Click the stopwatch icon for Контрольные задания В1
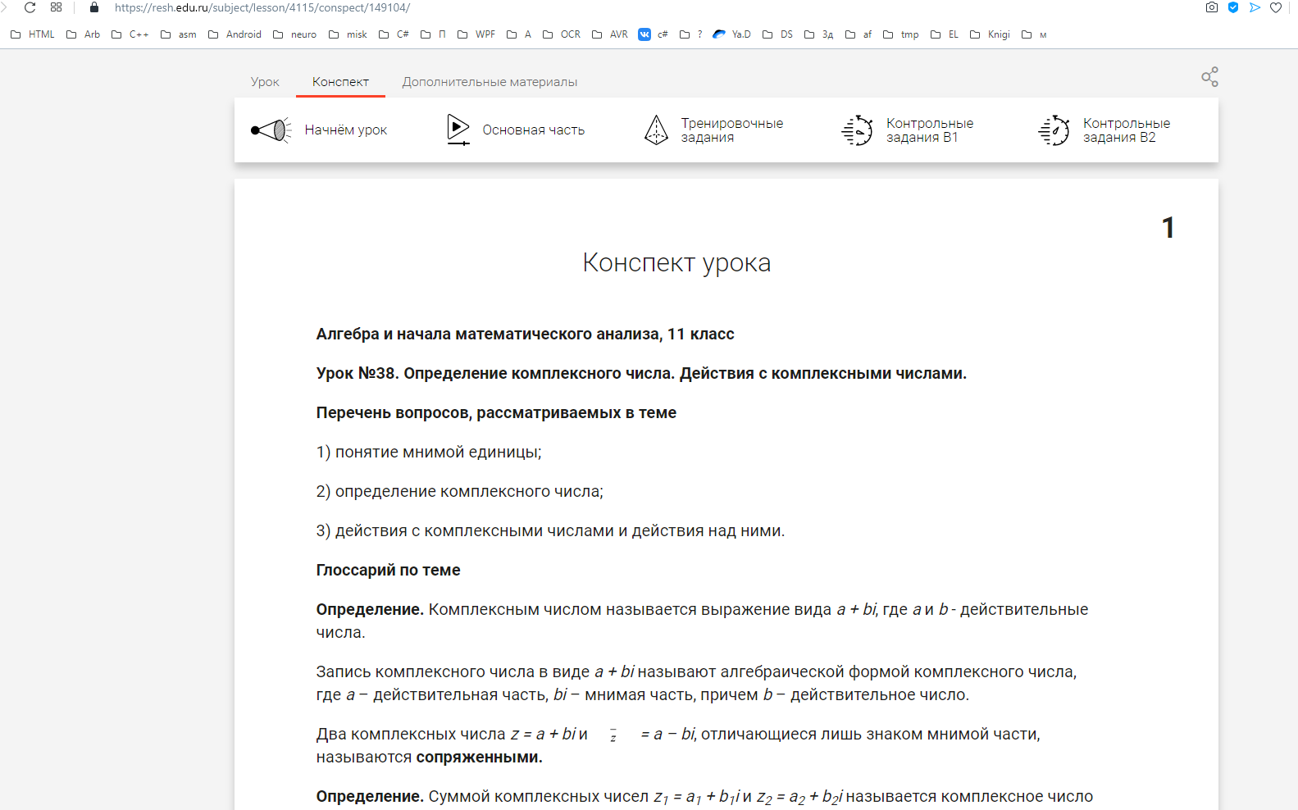The image size is (1298, 810). (x=857, y=130)
